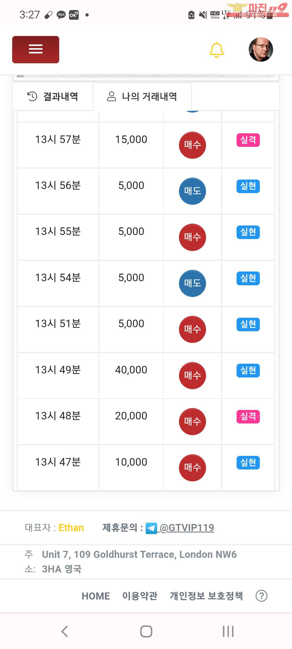This screenshot has width=292, height=649.
Task: Open the 개인정보 보호정책 privacy link
Action: [x=206, y=596]
